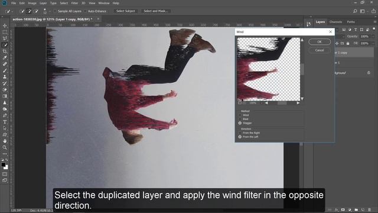Screen dimensions: 378x213
Task: Swap foreground and background colors
Action: click(6, 160)
